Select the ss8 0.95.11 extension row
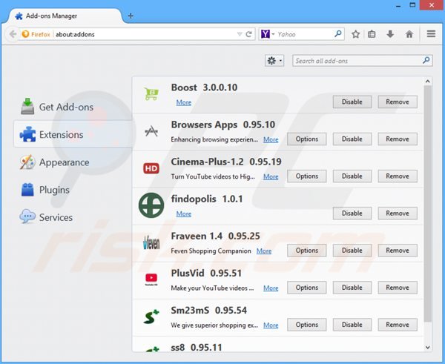445x364 pixels. [x=278, y=345]
